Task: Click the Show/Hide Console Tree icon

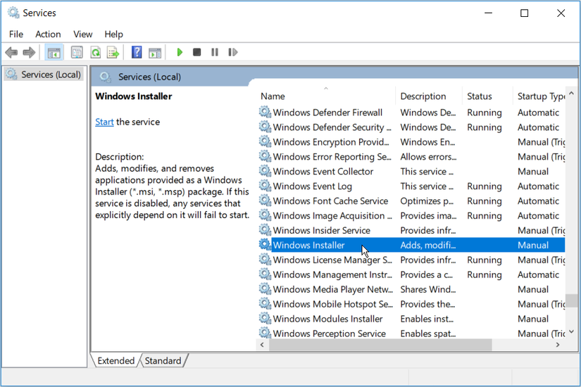Action: (54, 52)
